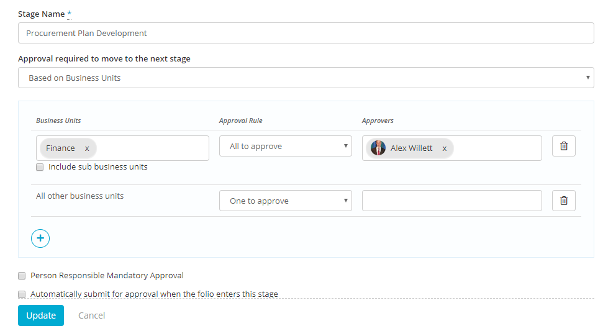Viewport: 603px width, 336px height.
Task: Click the Update button
Action: 41,316
